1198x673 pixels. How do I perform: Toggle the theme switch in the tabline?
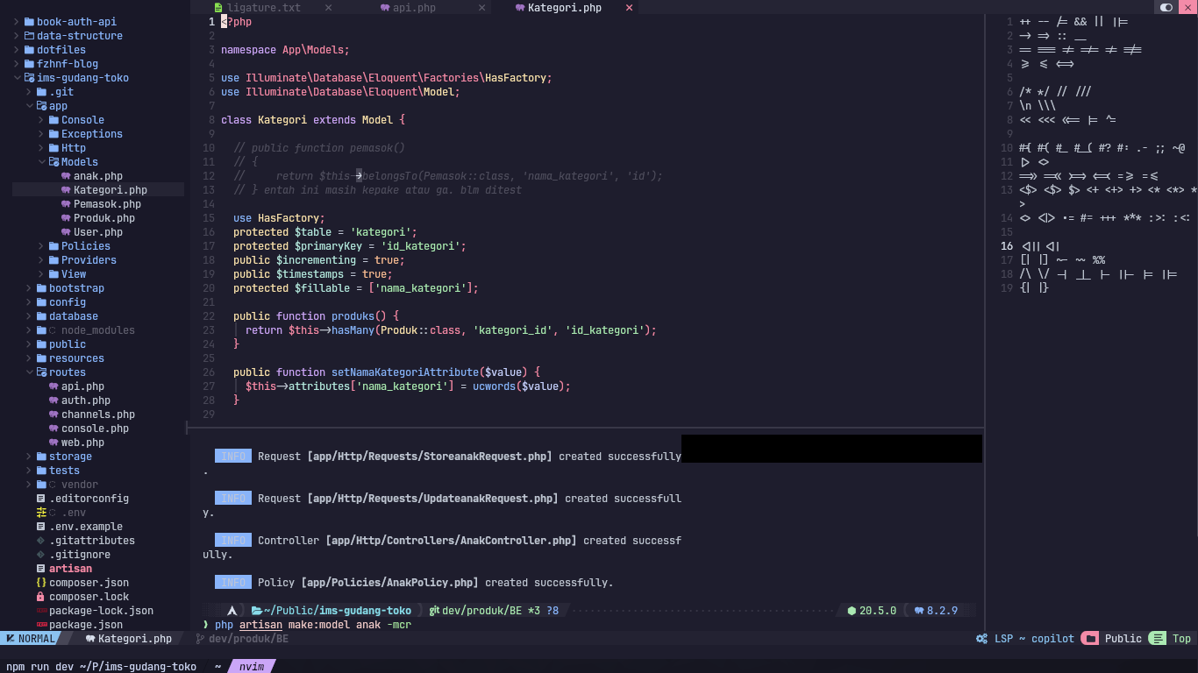[x=1166, y=7]
